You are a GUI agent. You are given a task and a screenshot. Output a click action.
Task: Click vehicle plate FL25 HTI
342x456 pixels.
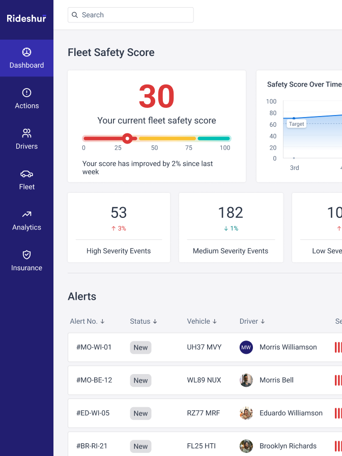pos(201,446)
